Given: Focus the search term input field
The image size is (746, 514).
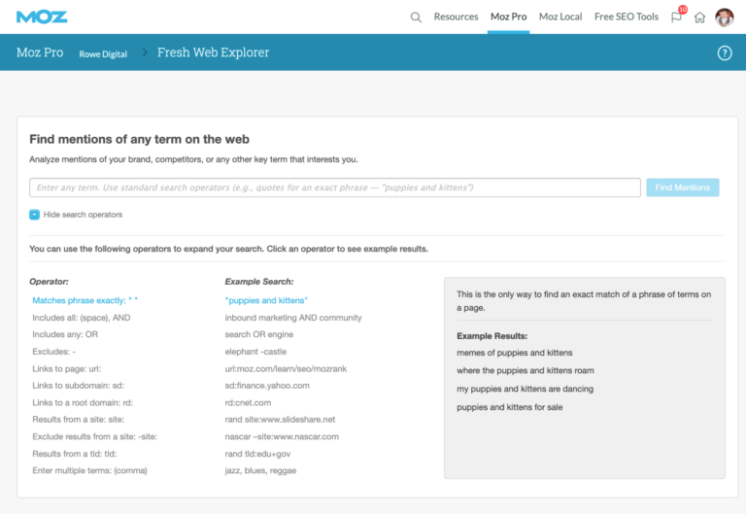Looking at the screenshot, I should tap(335, 188).
